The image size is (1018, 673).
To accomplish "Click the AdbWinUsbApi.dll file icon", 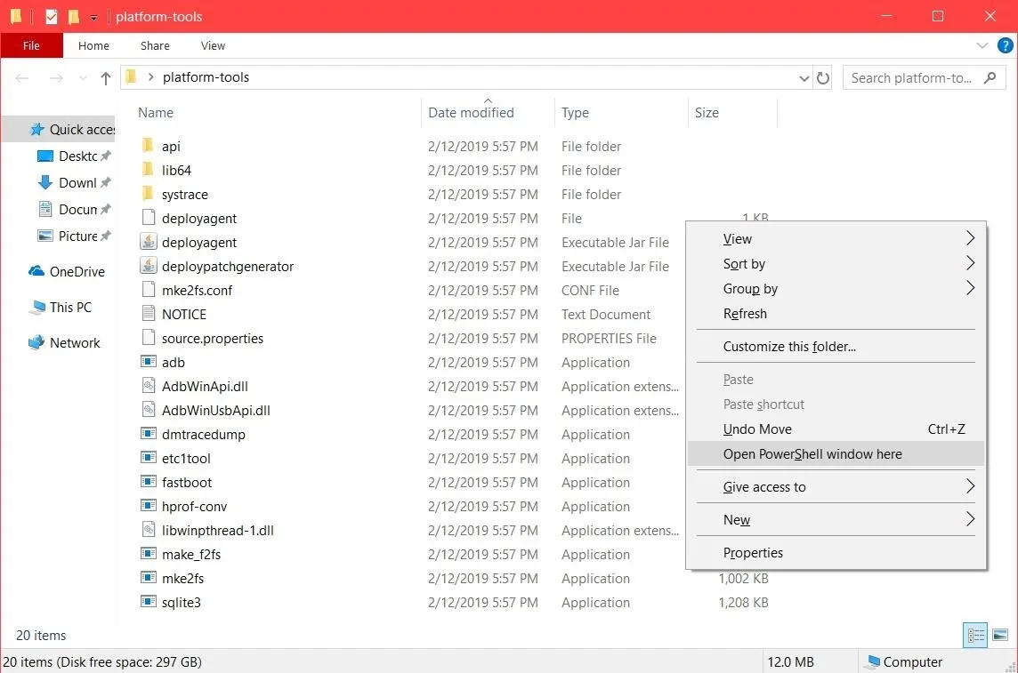I will 149,409.
